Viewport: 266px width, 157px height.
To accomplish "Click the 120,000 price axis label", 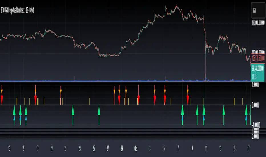I will tap(258, 23).
